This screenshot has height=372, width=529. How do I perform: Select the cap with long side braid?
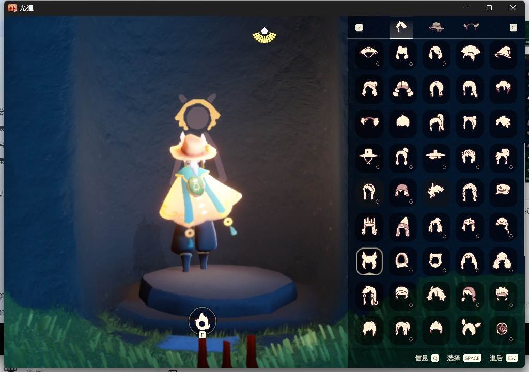coord(503,226)
